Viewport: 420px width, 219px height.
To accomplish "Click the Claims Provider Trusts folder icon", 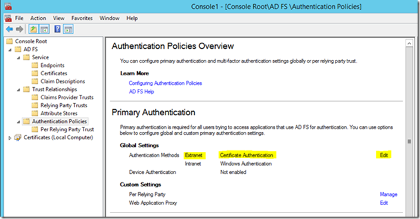I will click(x=35, y=97).
